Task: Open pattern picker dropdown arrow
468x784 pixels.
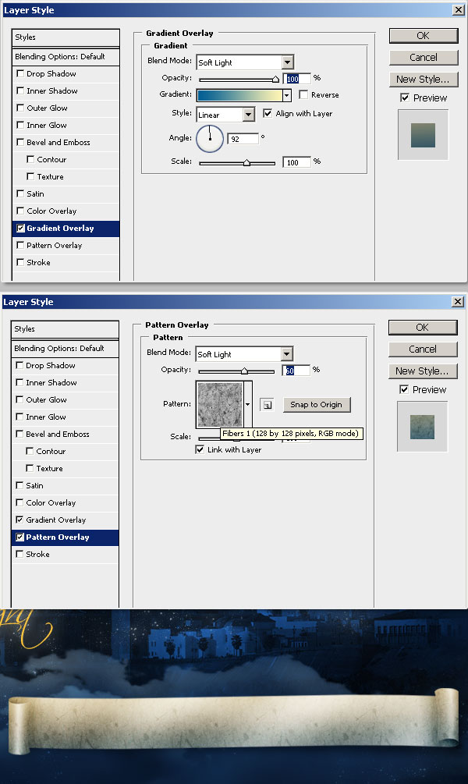Action: point(247,404)
